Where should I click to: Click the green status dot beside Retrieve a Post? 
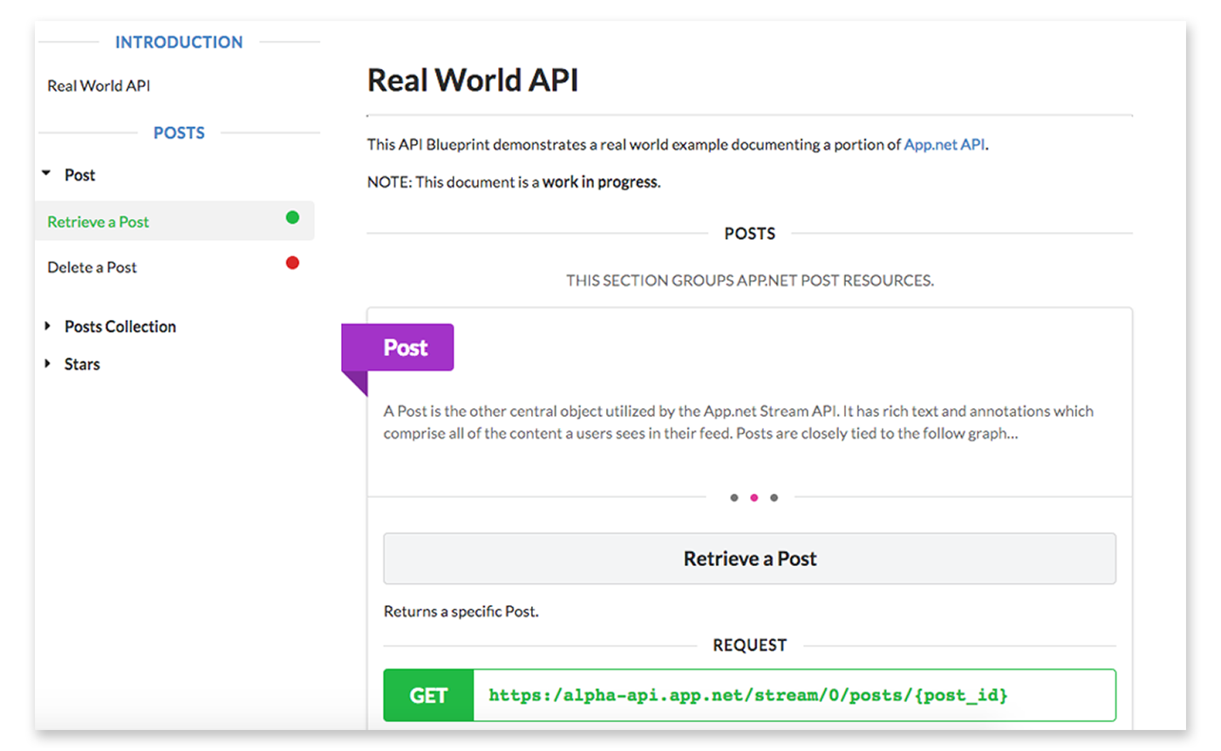pyautogui.click(x=292, y=218)
